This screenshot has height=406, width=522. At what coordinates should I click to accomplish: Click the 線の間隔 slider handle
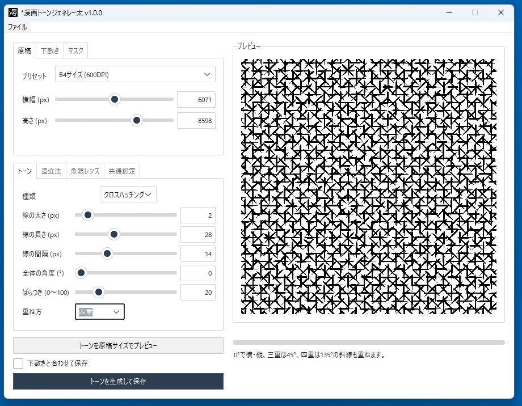point(107,253)
